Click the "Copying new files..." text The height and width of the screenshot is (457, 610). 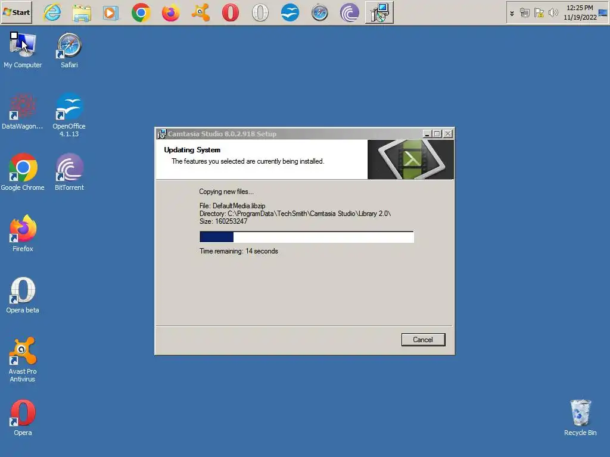[x=226, y=192]
